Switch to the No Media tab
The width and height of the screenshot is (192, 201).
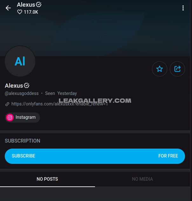142,179
